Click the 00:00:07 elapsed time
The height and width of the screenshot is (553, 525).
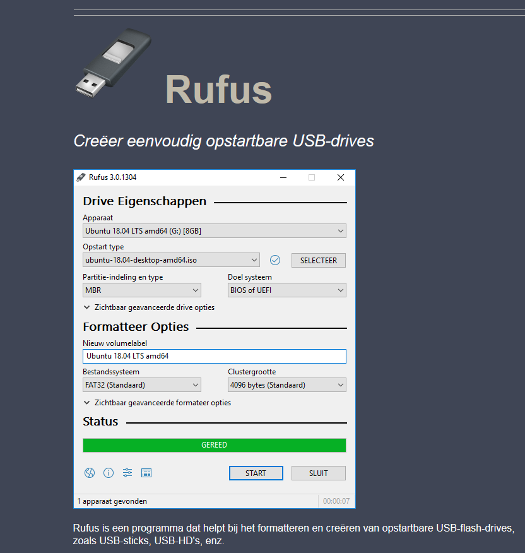pos(336,501)
